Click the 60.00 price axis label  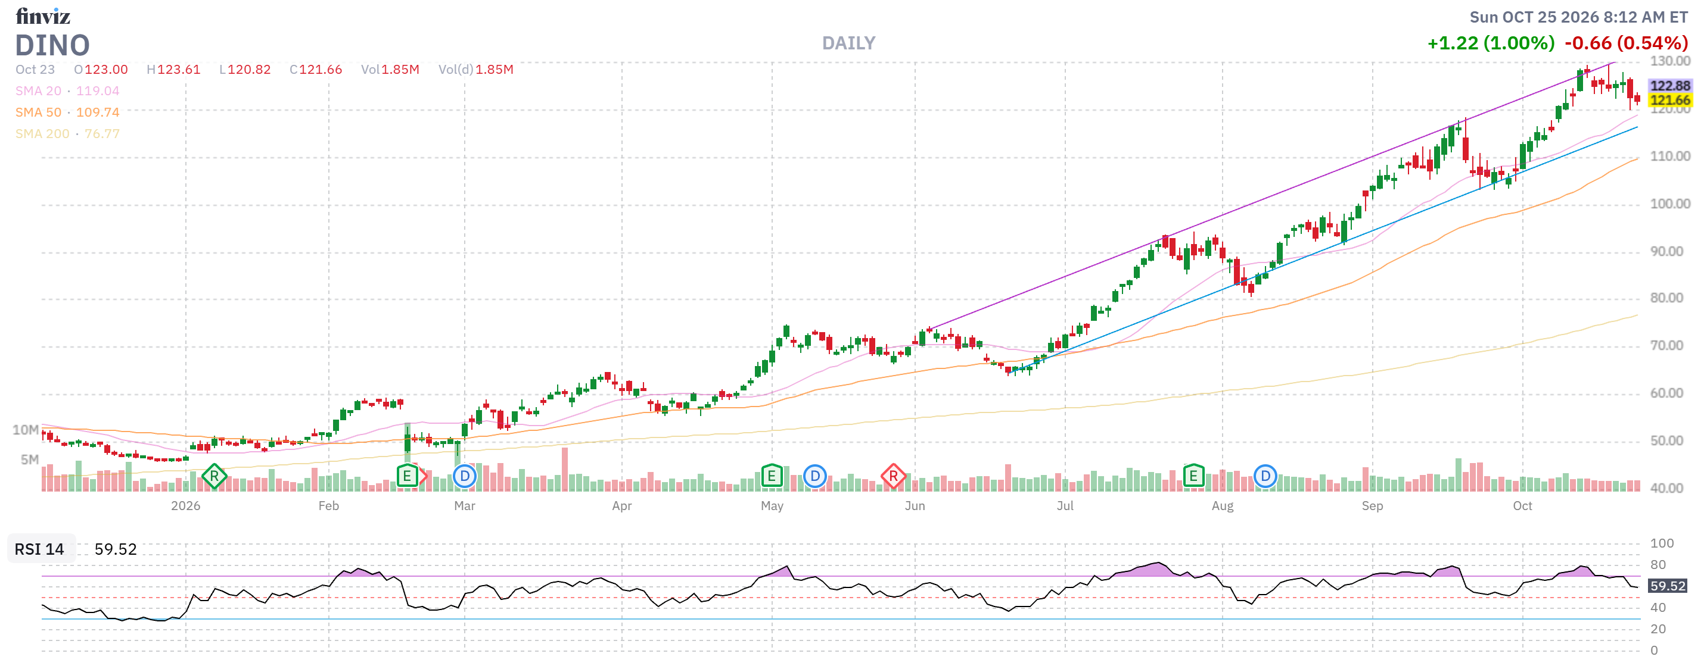[x=1667, y=393]
